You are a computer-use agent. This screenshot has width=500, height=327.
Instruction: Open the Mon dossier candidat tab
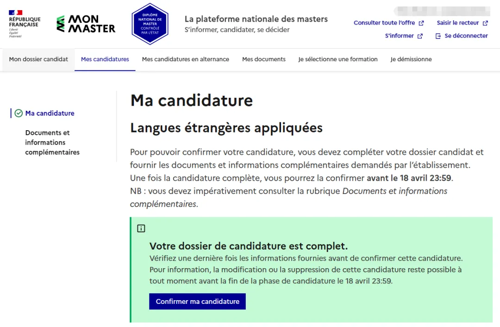[x=38, y=59]
